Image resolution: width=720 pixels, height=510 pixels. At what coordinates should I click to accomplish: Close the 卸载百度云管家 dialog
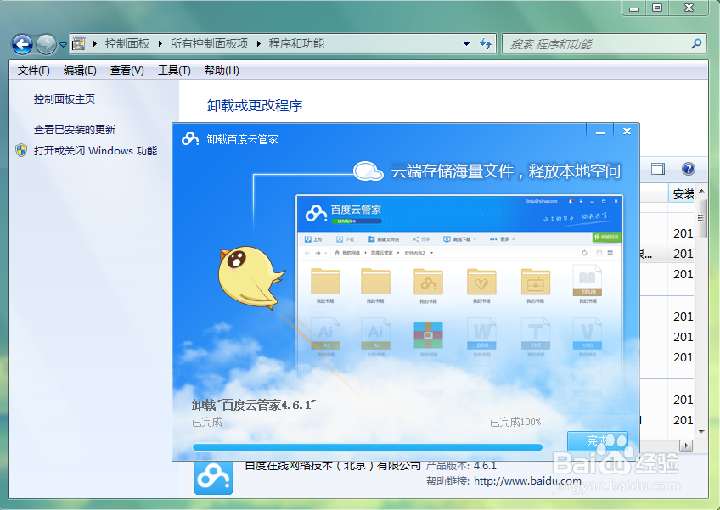tap(627, 132)
